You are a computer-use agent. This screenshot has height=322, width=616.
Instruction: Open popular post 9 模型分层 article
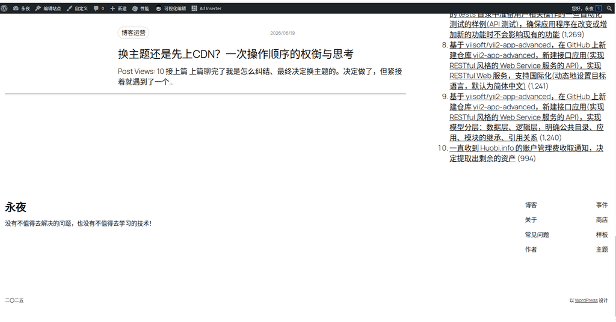tap(528, 117)
